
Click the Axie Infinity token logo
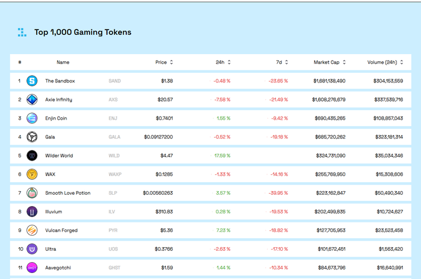click(x=32, y=100)
